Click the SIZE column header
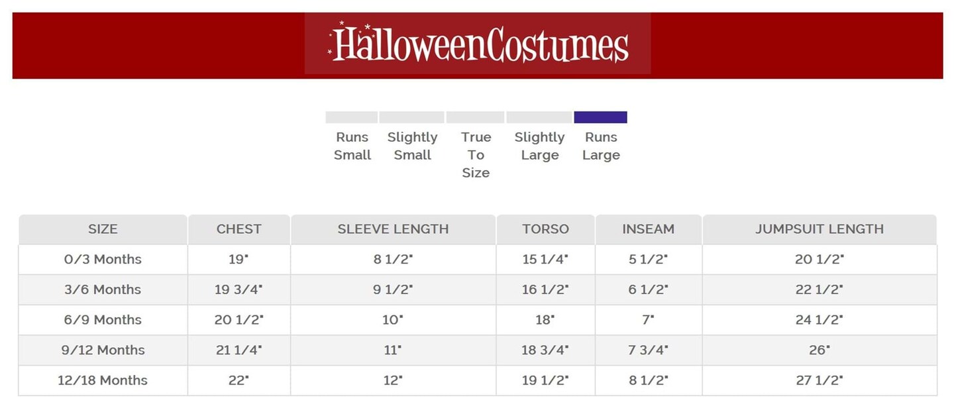Image resolution: width=954 pixels, height=414 pixels. pyautogui.click(x=103, y=229)
